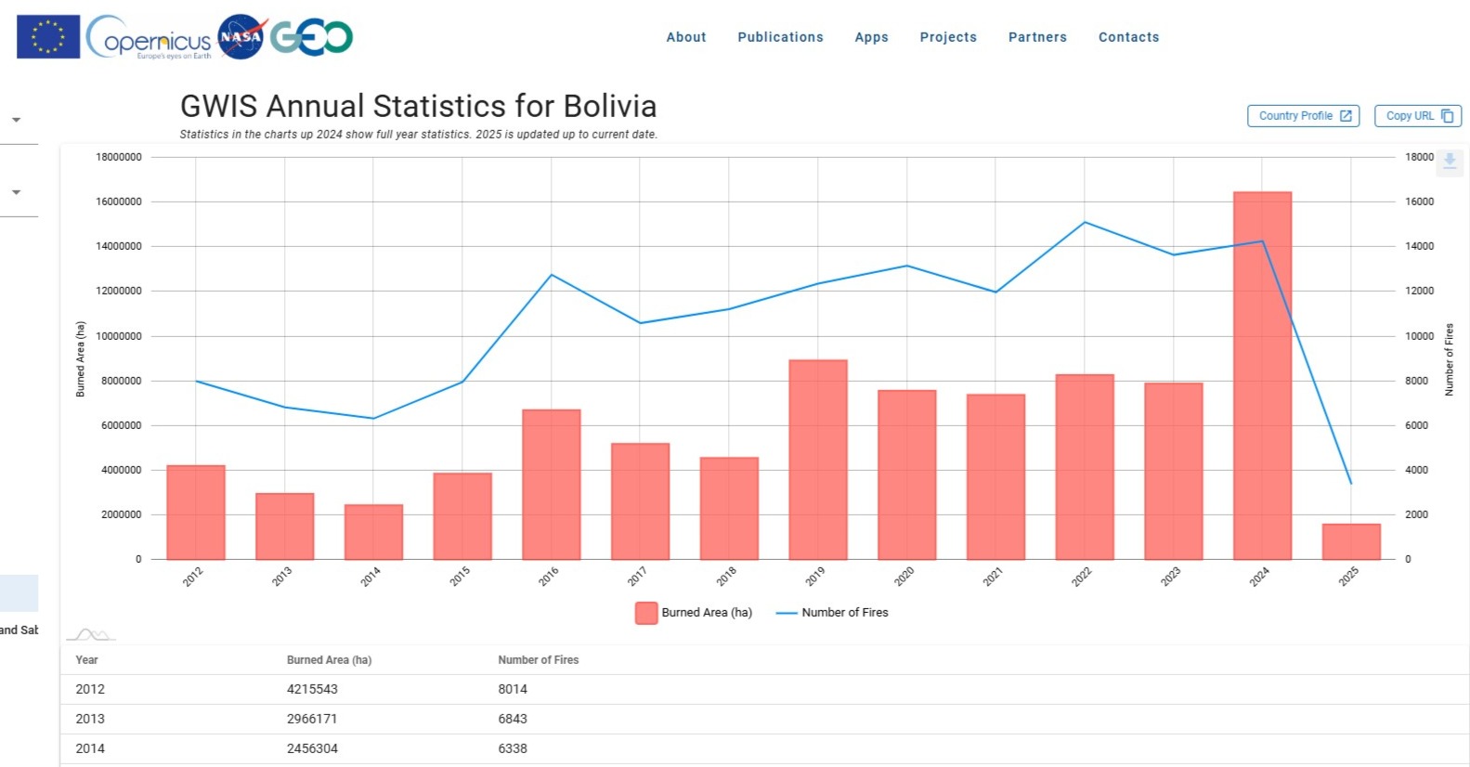Viewport: 1470px width, 767px height.
Task: Click the European Union flag logo
Action: click(x=48, y=37)
